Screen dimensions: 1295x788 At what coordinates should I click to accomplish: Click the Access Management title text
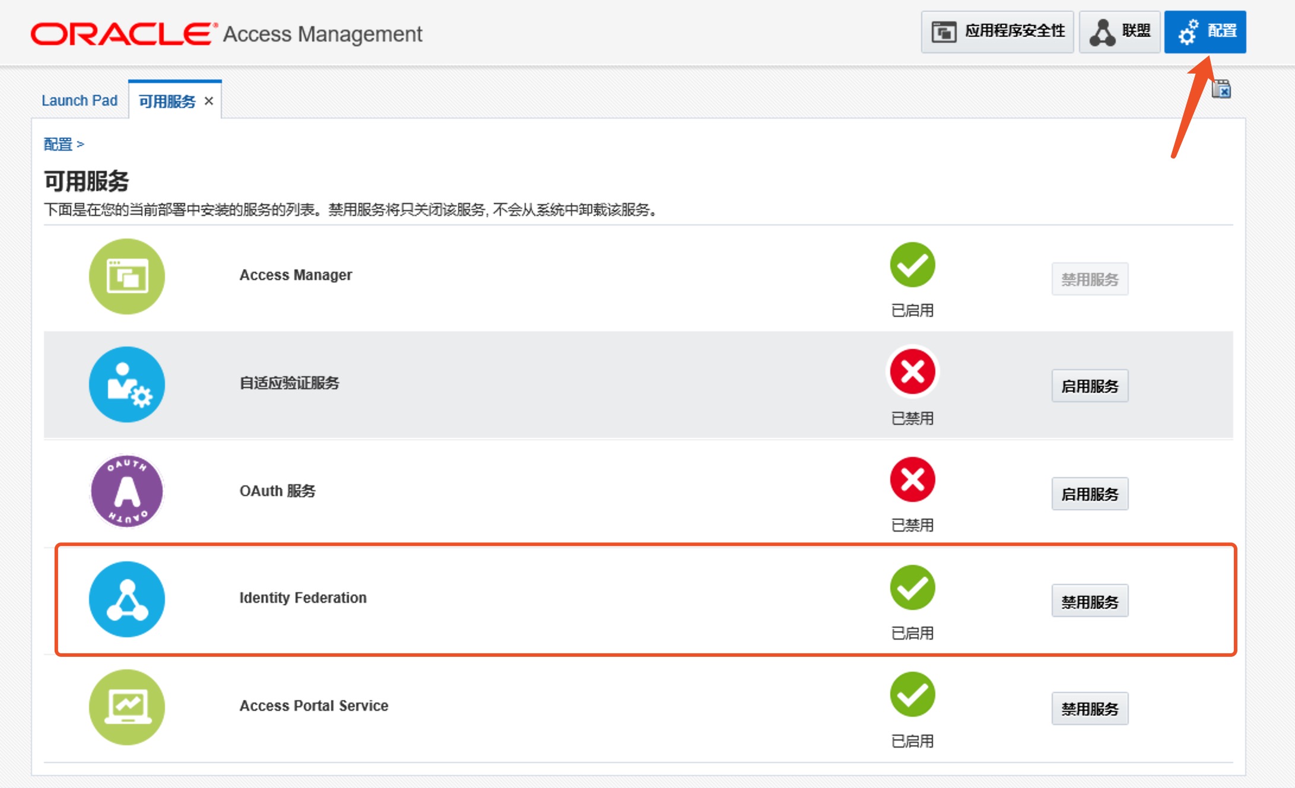click(322, 34)
